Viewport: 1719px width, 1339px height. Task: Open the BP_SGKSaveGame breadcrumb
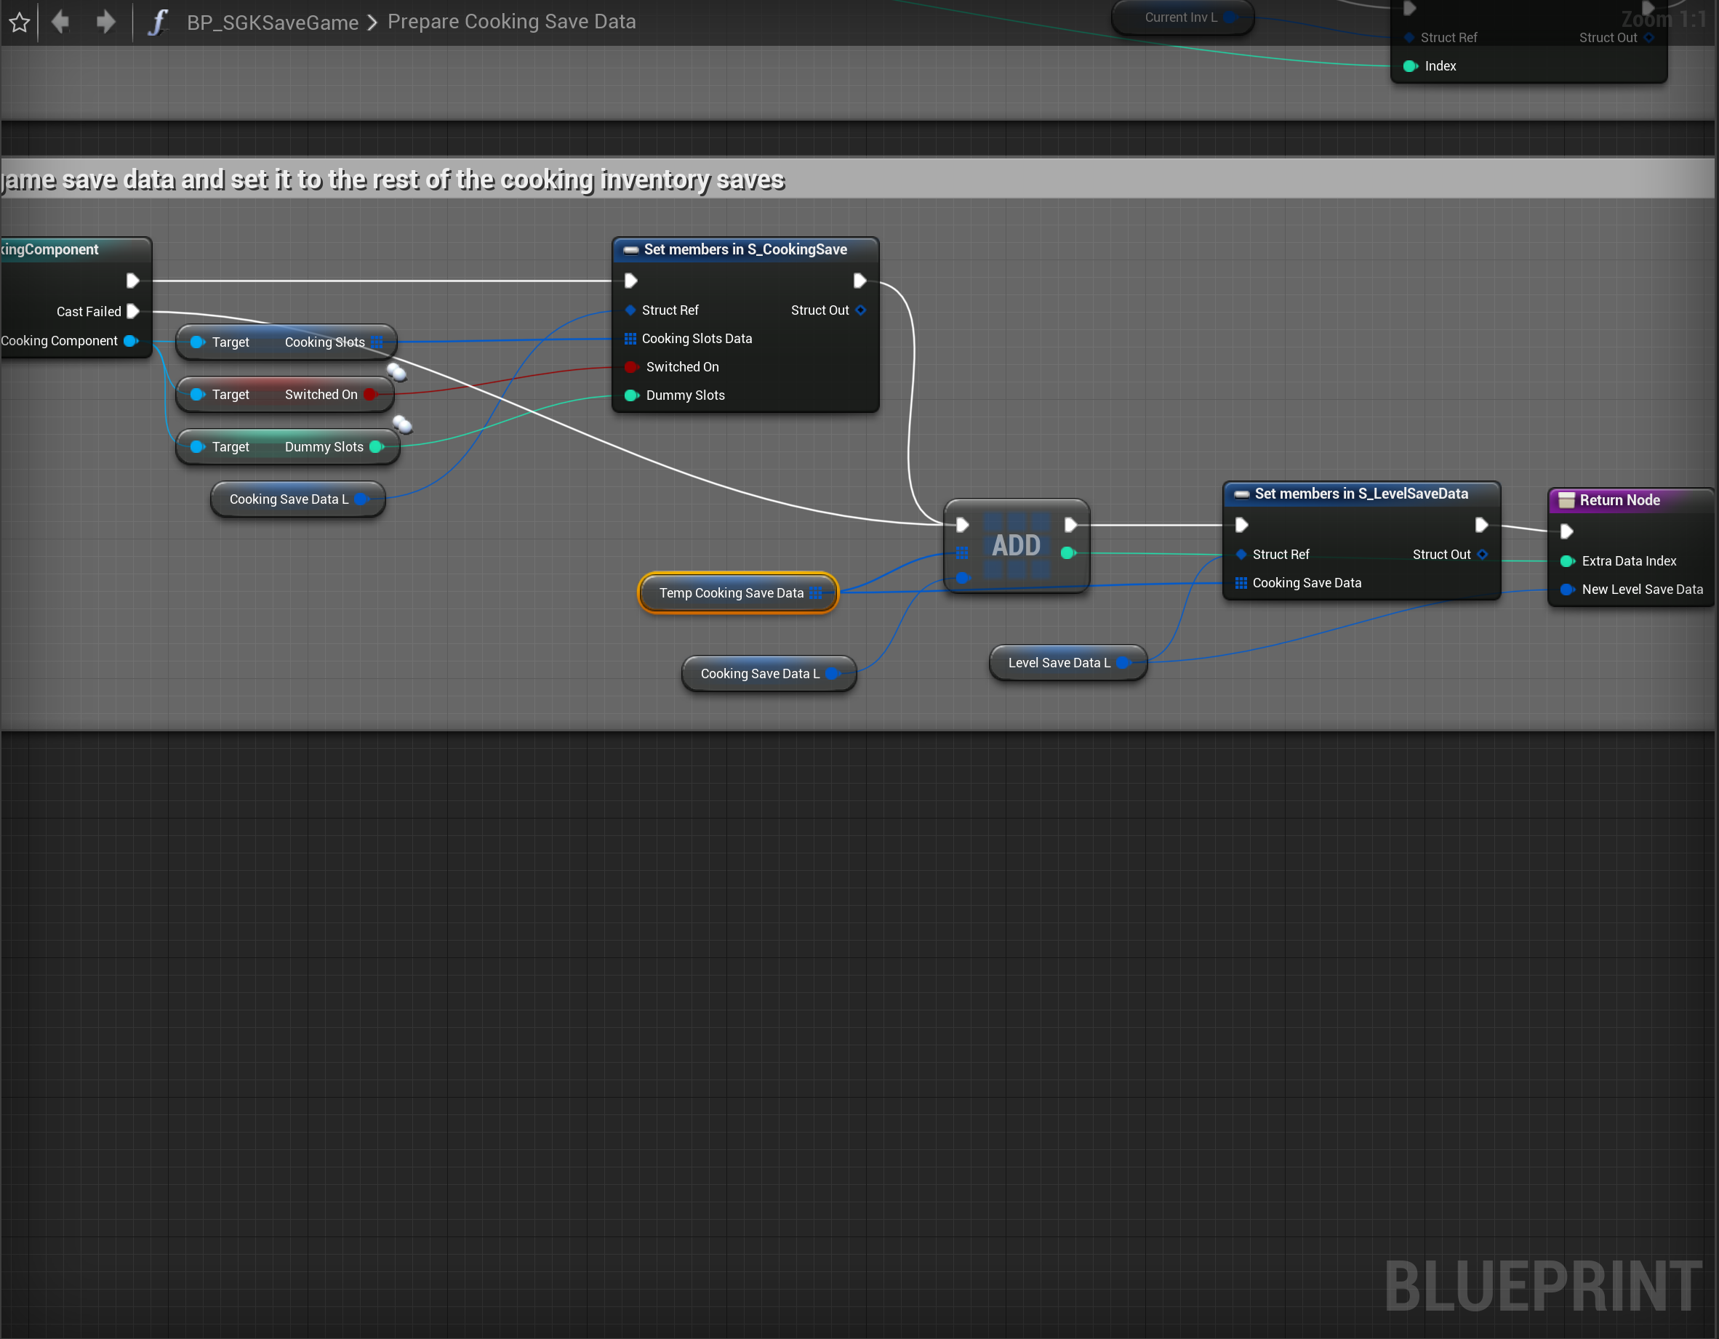(273, 22)
